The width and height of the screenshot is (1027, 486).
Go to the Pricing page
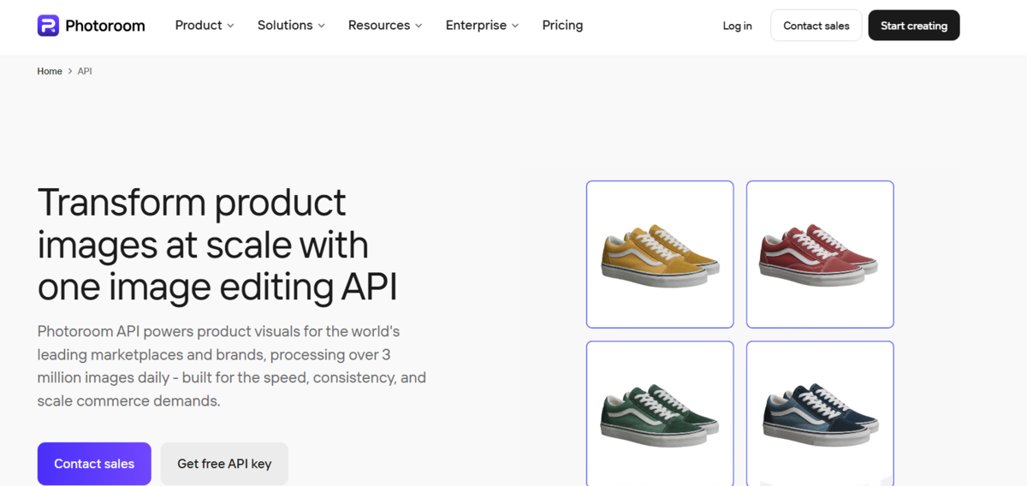562,26
